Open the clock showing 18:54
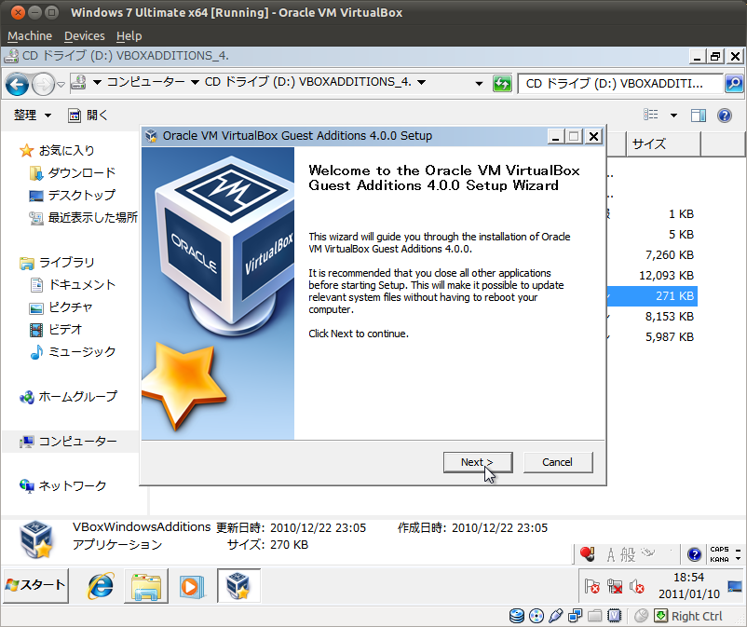The width and height of the screenshot is (747, 627). tap(688, 586)
